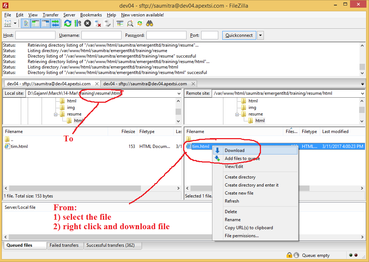Toggle the remote directory tree display
369x262 pixels.
click(x=45, y=23)
